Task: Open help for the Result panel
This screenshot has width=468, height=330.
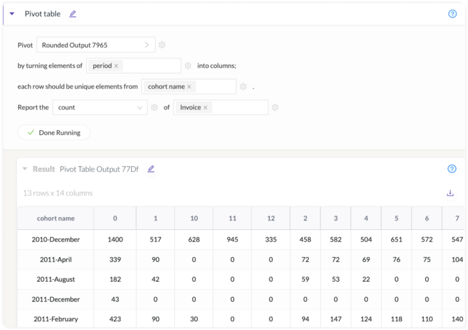Action: (452, 169)
